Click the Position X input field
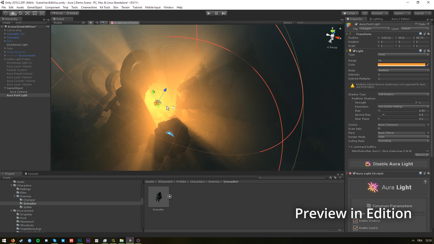The width and height of the screenshot is (434, 244). click(x=387, y=38)
